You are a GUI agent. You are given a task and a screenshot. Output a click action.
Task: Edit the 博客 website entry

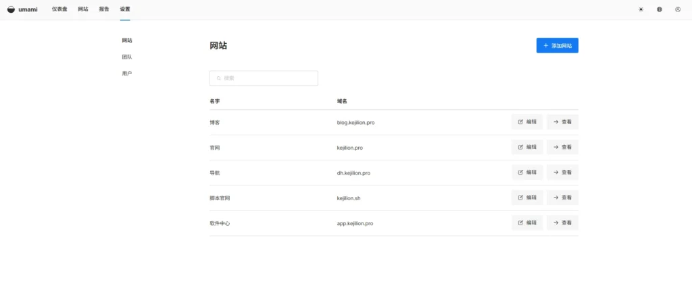click(526, 122)
